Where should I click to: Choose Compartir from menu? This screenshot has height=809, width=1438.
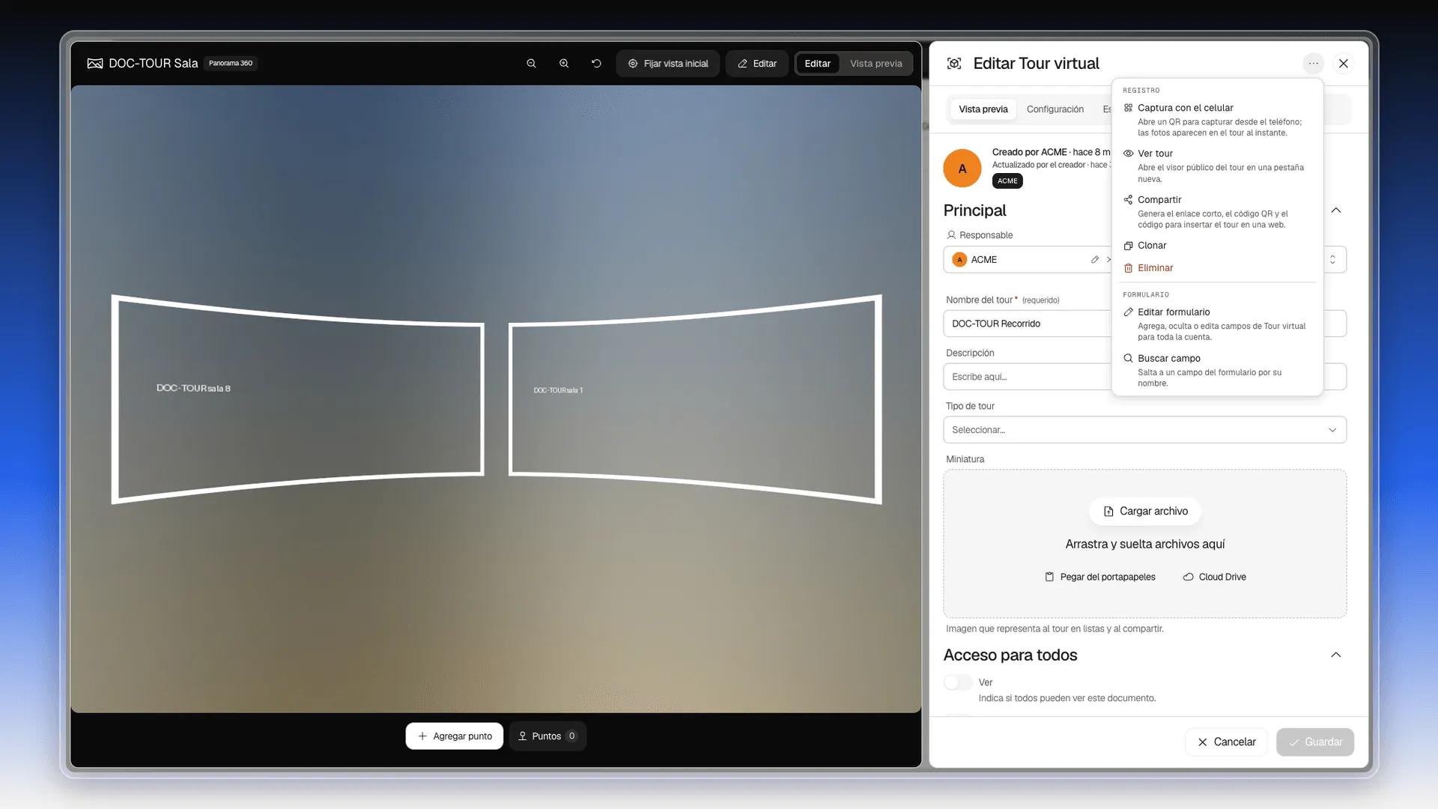[x=1218, y=212]
